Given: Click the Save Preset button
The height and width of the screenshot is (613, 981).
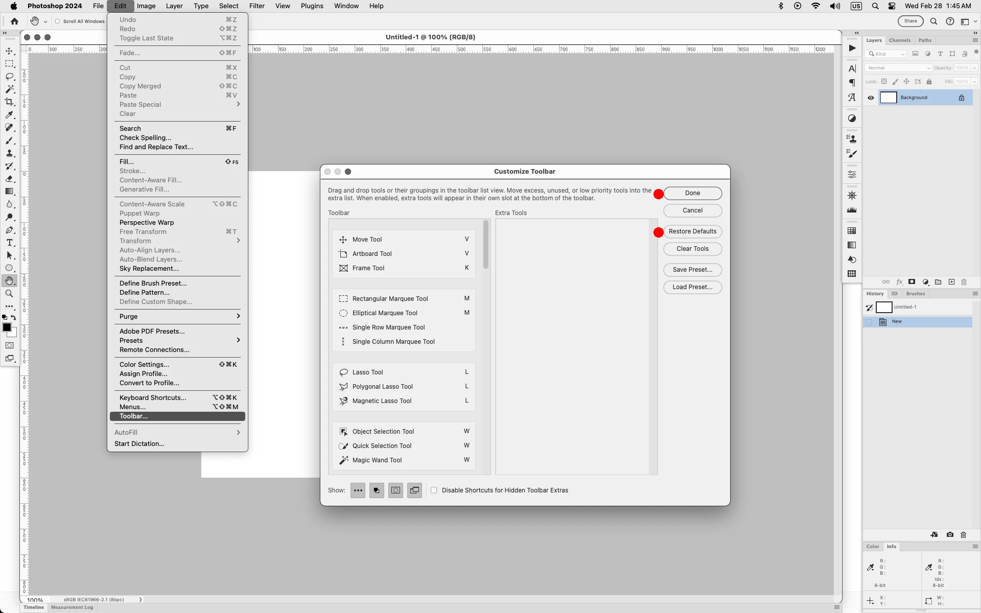Looking at the screenshot, I should point(692,270).
